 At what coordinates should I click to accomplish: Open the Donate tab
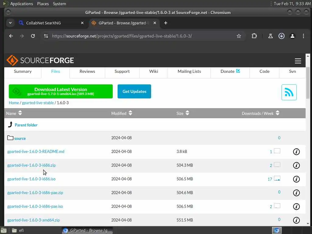coord(230,71)
